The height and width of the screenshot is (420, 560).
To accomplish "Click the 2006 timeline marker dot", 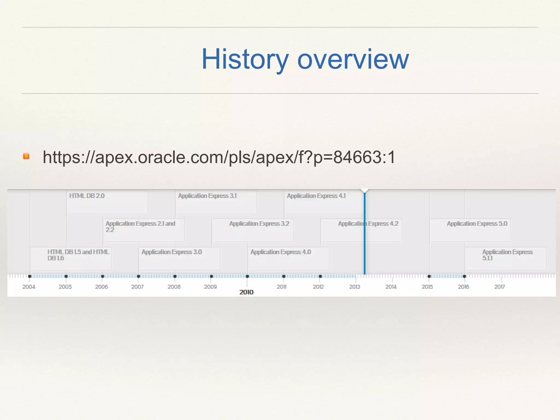I will [103, 276].
